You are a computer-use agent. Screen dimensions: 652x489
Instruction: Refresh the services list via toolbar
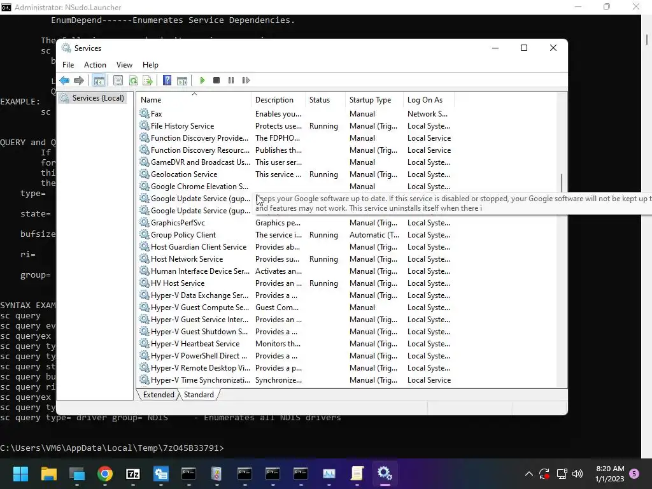click(133, 80)
